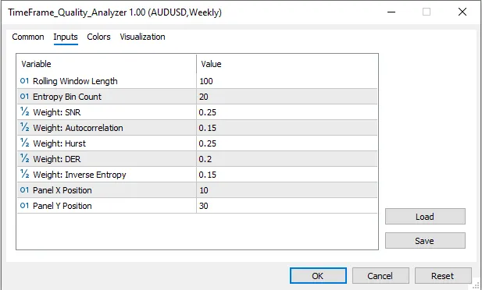The image size is (482, 290).
Task: Click the Weight: Inverse Entropy variable name
Action: click(x=80, y=175)
